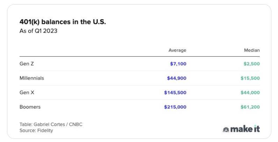278x142 pixels.
Task: Select the Gen Z row label
Action: pos(27,64)
